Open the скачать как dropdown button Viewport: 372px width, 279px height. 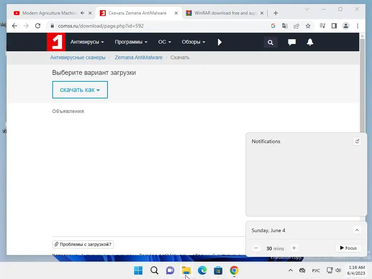click(80, 90)
